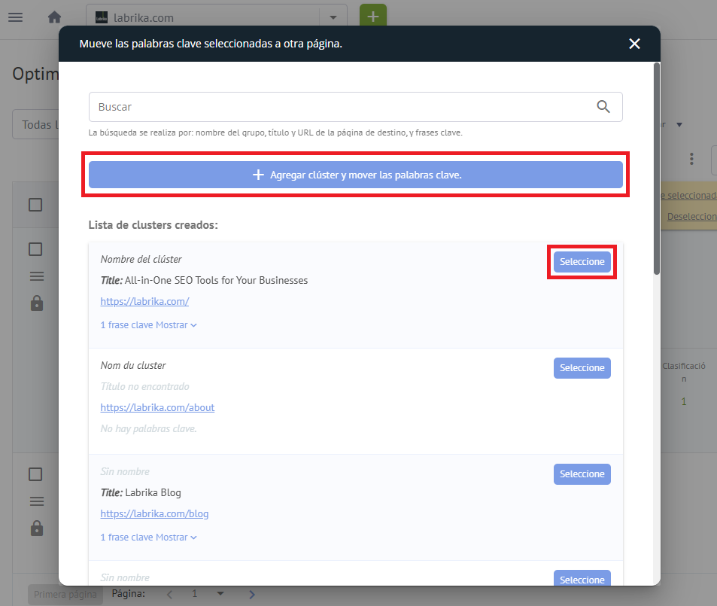The height and width of the screenshot is (606, 717).
Task: Click the modal title 'Mueve las palabras clave seleccionadas'
Action: tap(211, 44)
